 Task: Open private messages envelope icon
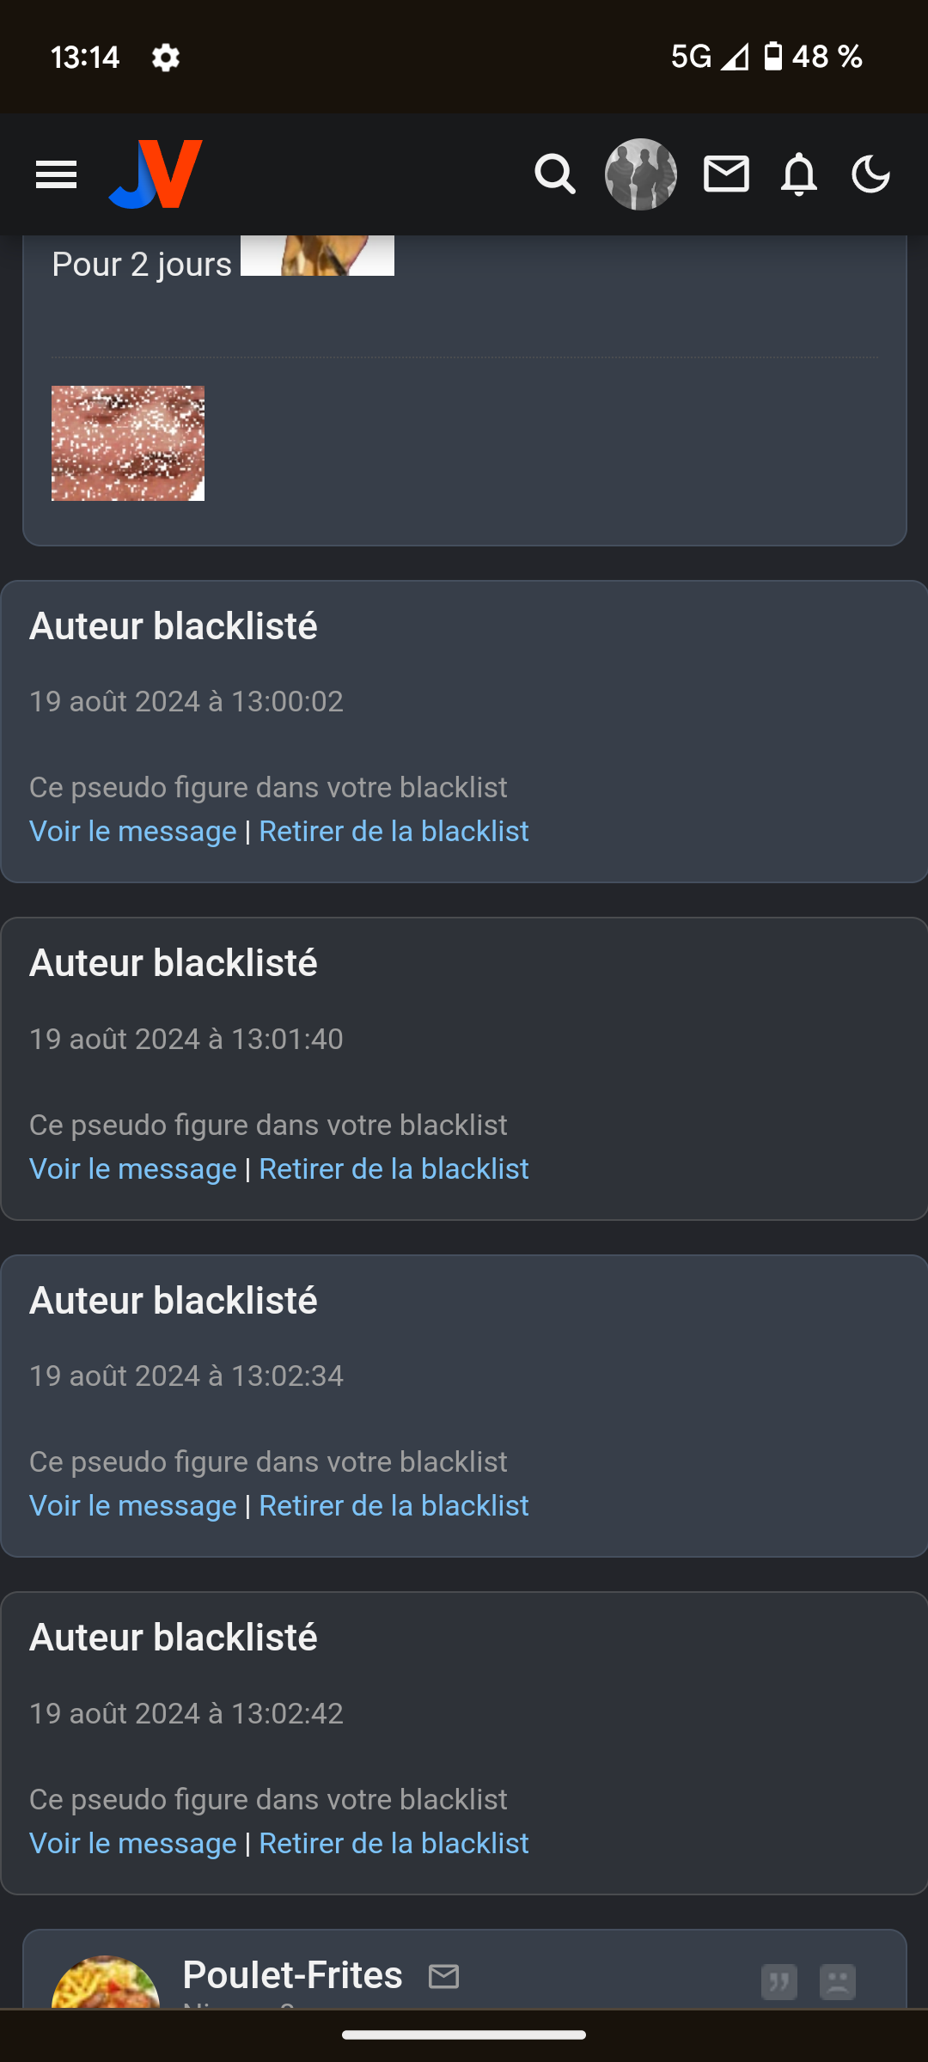[x=726, y=174]
